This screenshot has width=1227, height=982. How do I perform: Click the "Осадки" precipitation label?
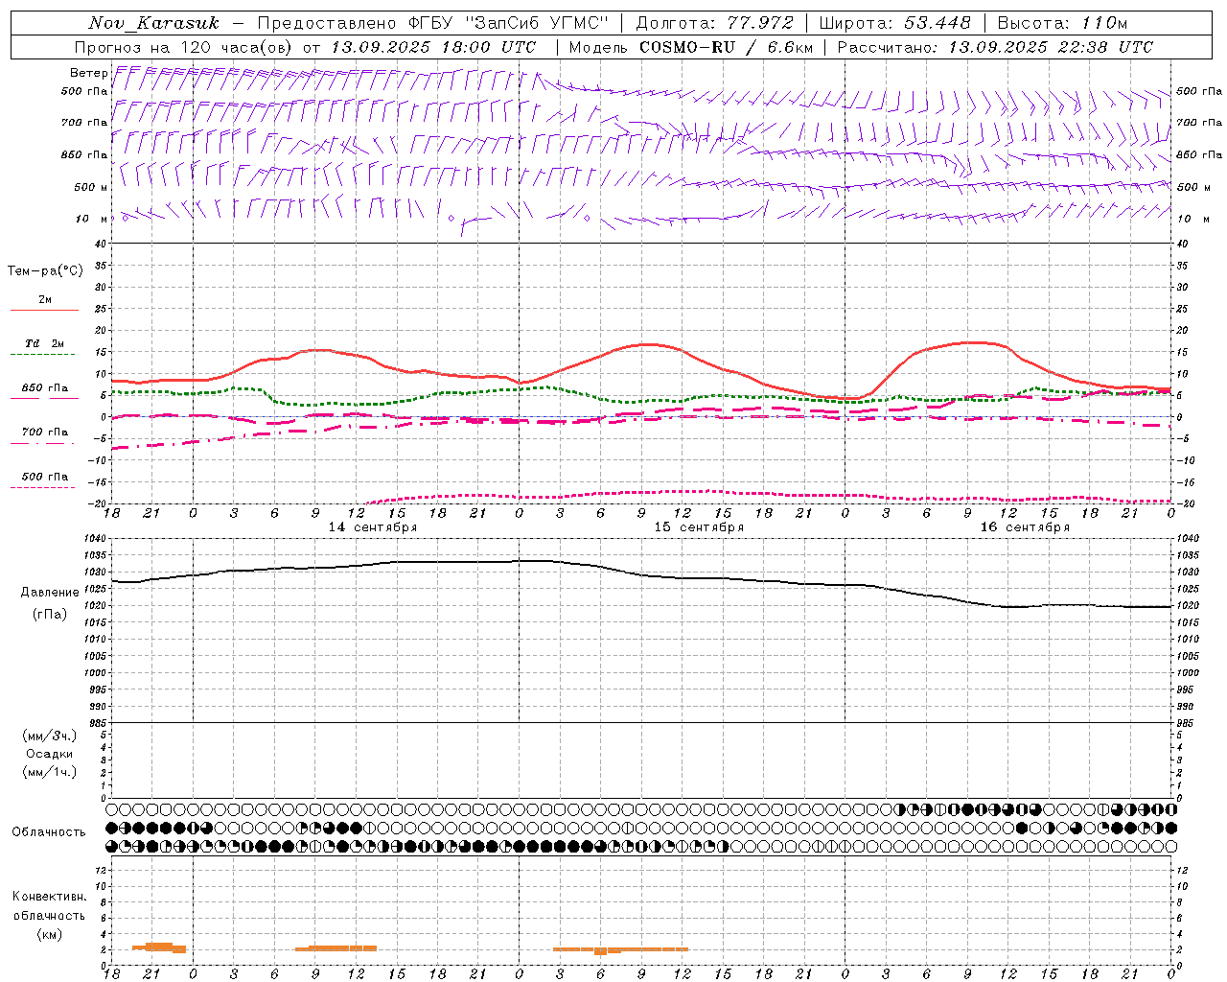50,754
